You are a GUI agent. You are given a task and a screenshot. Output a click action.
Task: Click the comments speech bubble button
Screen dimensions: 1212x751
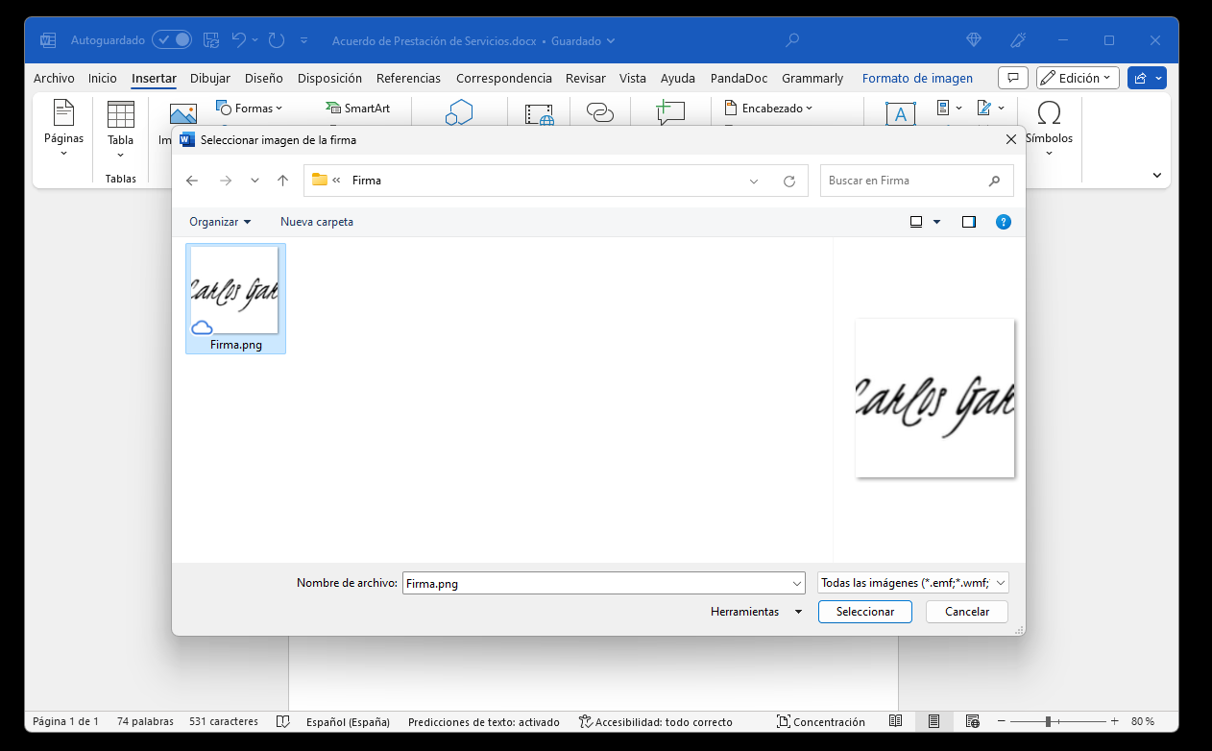coord(1013,78)
